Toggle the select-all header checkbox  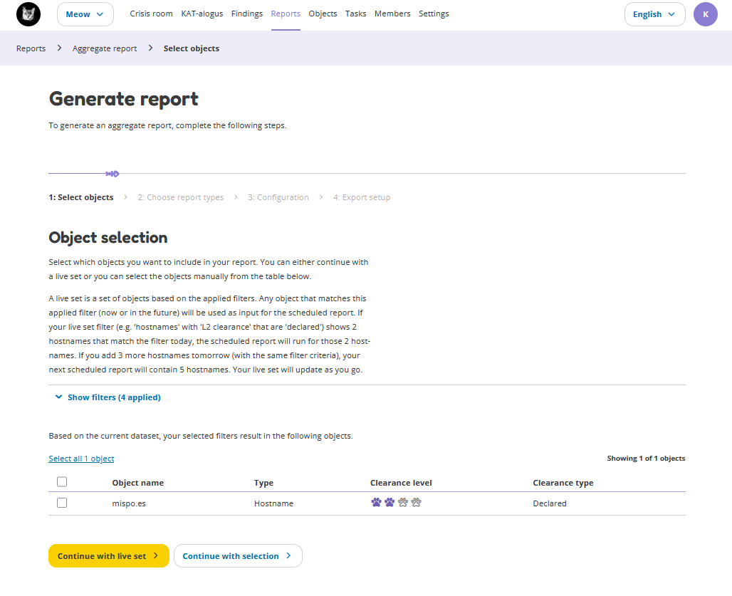(62, 481)
